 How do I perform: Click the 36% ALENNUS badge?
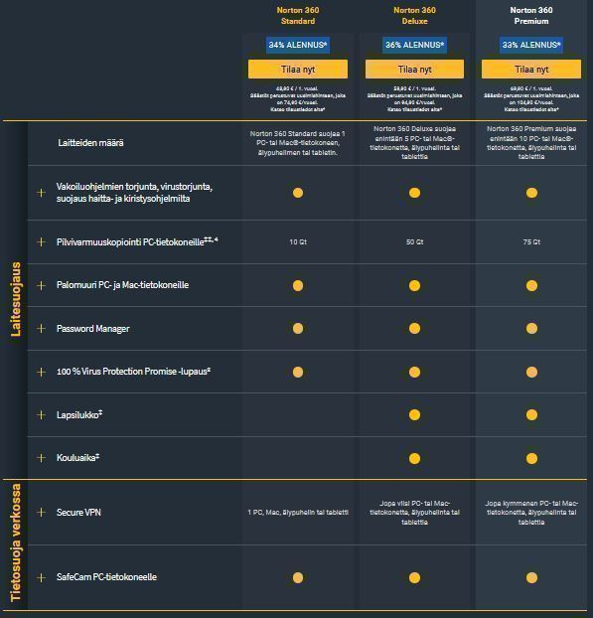[414, 45]
